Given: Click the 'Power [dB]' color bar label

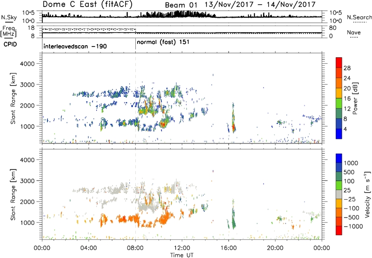Looking at the screenshot, I should click(355, 98).
